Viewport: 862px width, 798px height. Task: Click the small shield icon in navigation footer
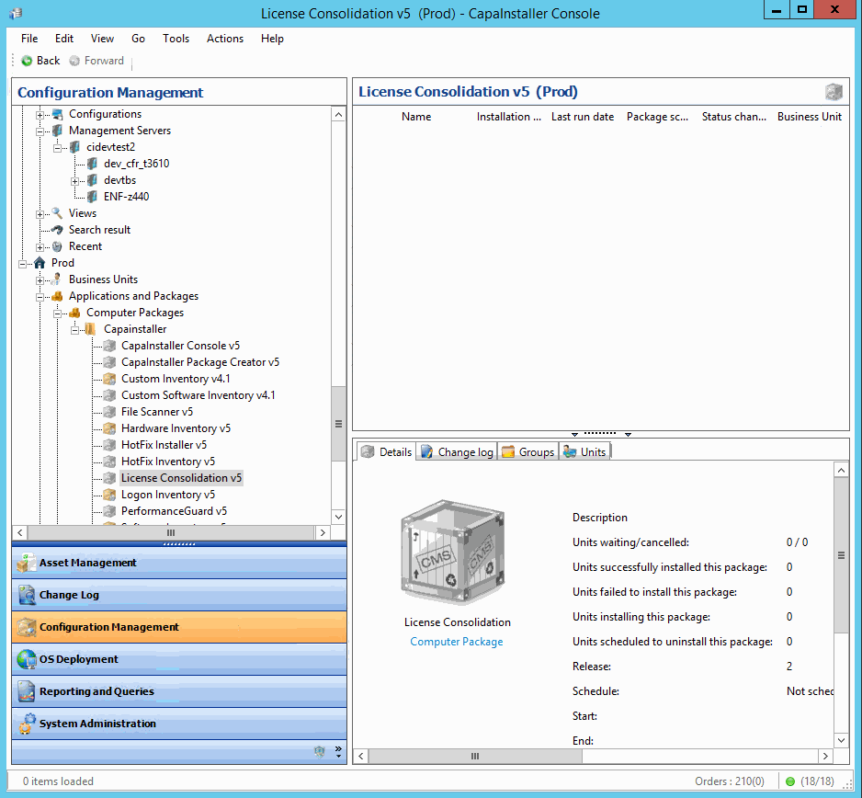[320, 751]
